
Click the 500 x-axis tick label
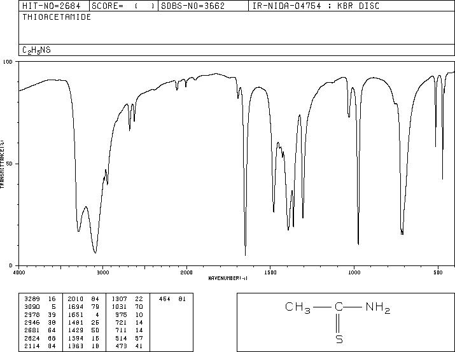point(438,272)
